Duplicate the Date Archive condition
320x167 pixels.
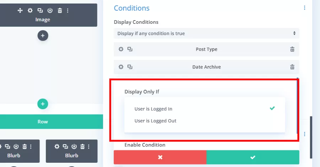130,67
